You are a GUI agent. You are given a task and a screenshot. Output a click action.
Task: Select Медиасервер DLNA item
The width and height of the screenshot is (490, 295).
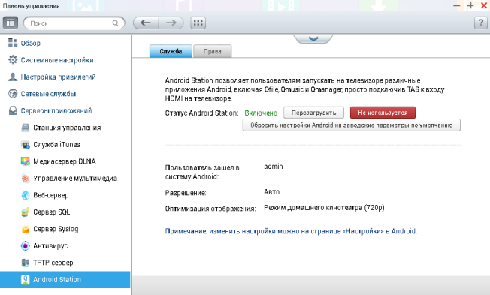tap(65, 161)
